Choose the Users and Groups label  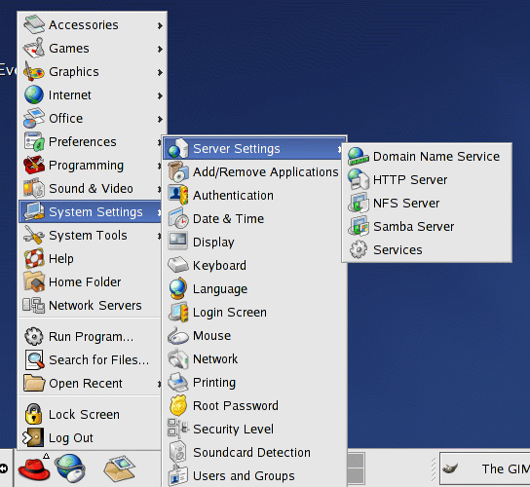(x=244, y=475)
